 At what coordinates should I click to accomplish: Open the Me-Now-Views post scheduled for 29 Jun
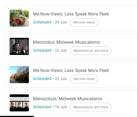pos(71,14)
